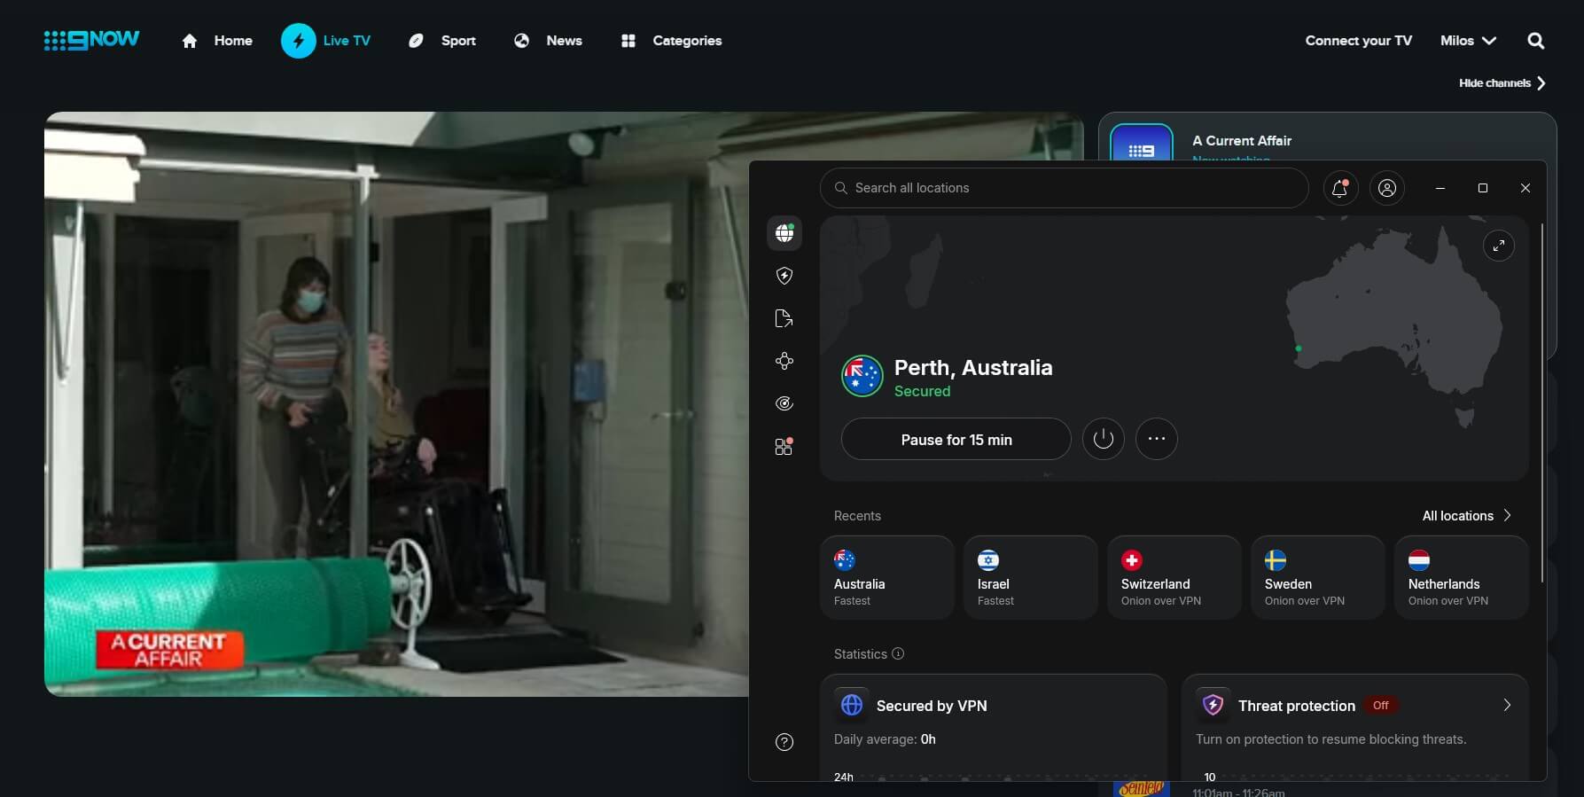
Task: Click Hide channels toggle
Action: (x=1502, y=82)
